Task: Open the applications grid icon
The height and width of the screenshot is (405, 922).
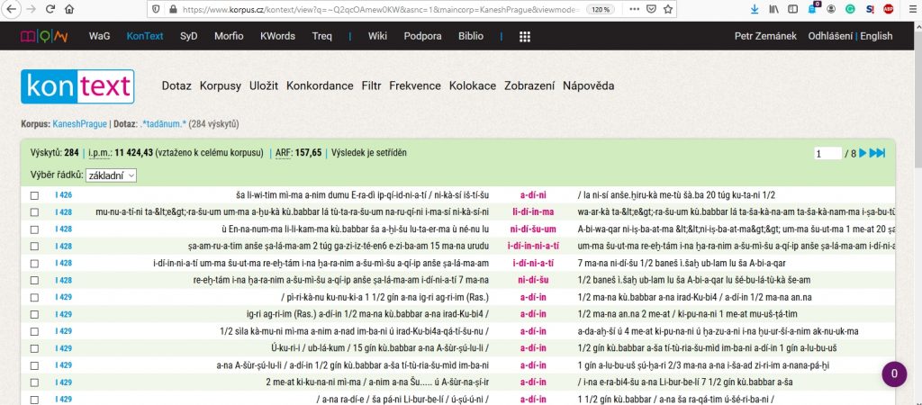Action: tap(525, 36)
